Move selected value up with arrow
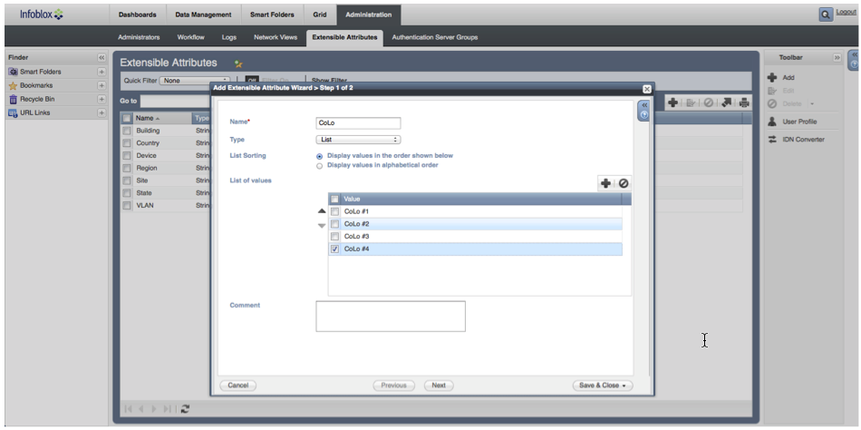The height and width of the screenshot is (430, 861). 322,211
